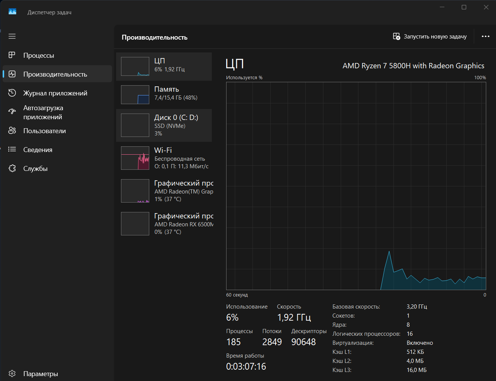Select the Wi-Fi activity graph thumbnail
This screenshot has width=496, height=381.
(x=135, y=158)
